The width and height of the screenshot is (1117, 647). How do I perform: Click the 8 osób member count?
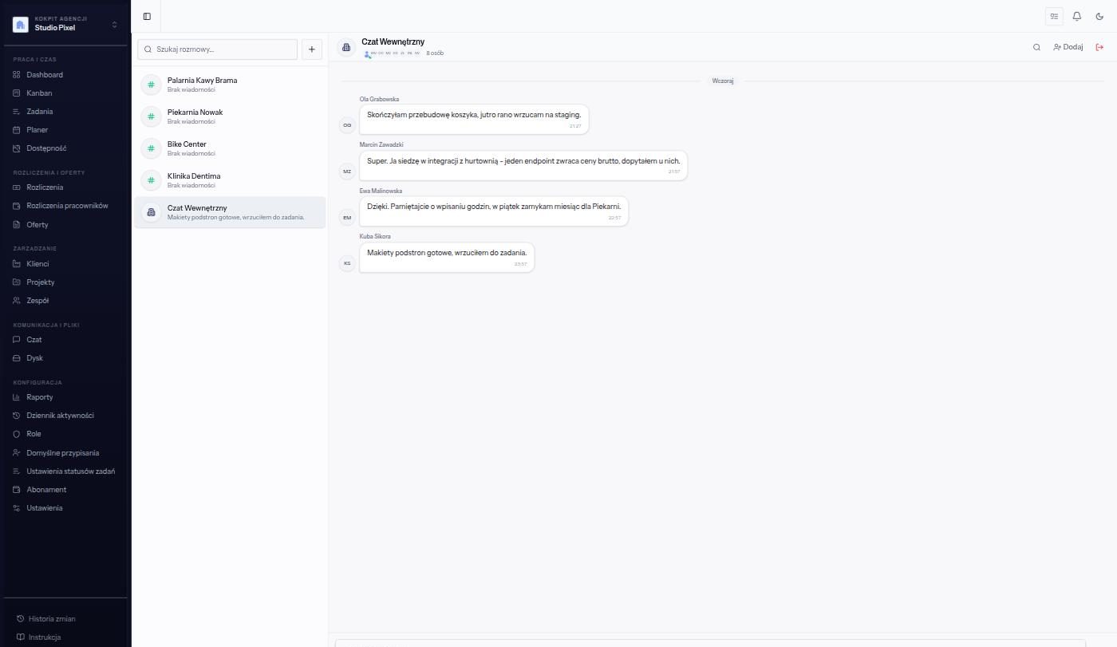[x=435, y=53]
